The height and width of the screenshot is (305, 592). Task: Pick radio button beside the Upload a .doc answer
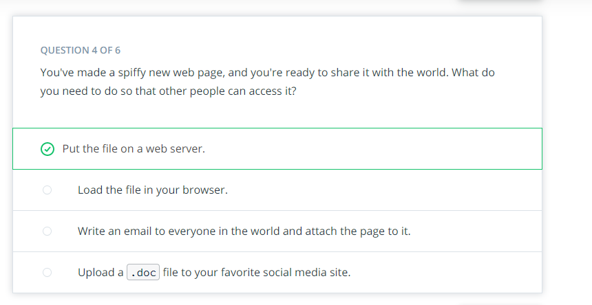(x=47, y=272)
